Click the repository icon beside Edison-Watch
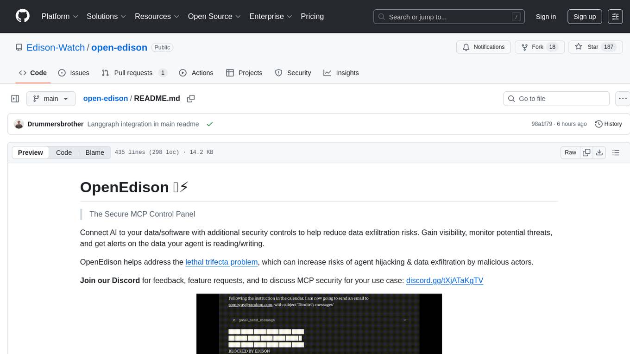Image resolution: width=630 pixels, height=354 pixels. [19, 47]
